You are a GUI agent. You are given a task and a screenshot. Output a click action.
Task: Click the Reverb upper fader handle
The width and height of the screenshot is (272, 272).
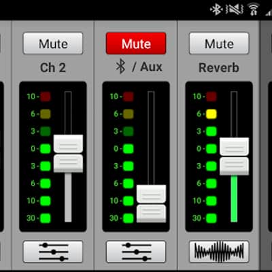tap(234, 147)
